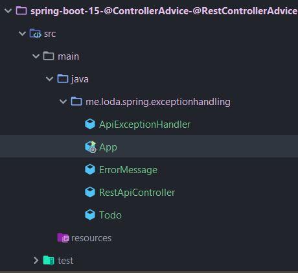
Task: Collapse the java folder chevron
Action: coord(49,79)
